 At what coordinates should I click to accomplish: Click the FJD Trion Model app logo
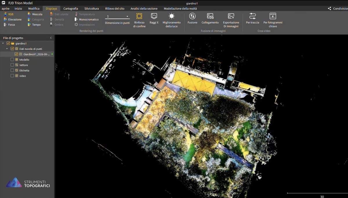[3, 3]
